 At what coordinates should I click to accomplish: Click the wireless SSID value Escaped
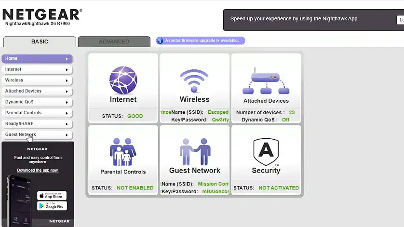click(218, 112)
